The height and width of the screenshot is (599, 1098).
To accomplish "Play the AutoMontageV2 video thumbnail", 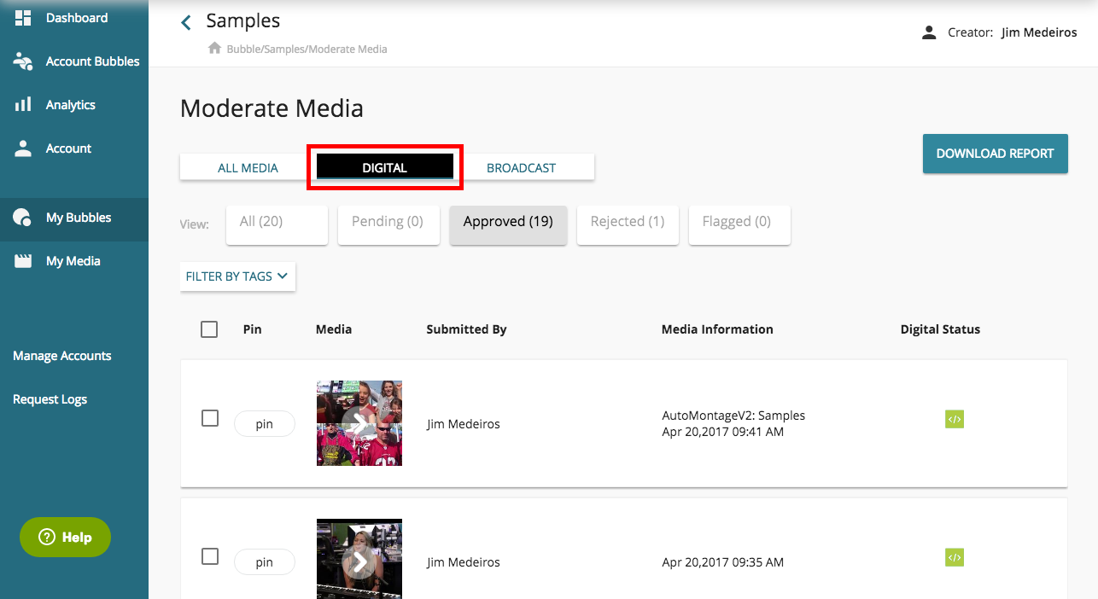I will pos(359,423).
